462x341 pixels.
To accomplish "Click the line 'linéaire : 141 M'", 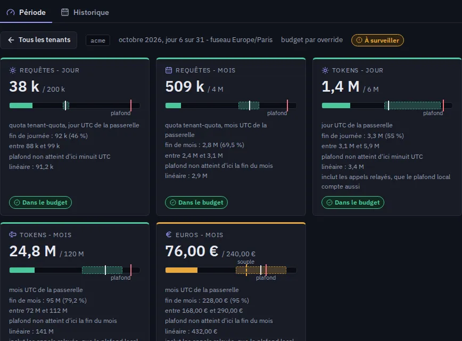I will coord(31,331).
